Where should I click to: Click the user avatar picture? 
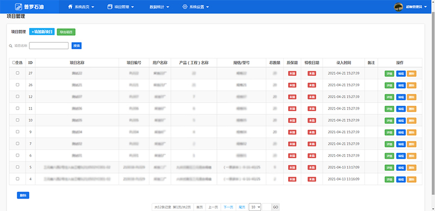(x=399, y=7)
